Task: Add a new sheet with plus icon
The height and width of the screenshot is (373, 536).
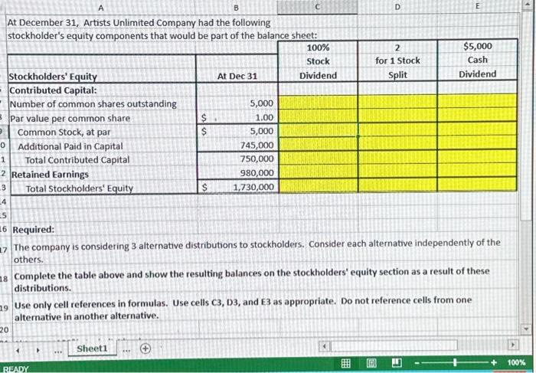Action: (145, 348)
